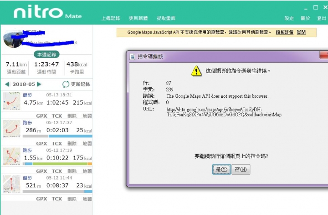Open map thumbnail of 05-12 17:19 activity
Viewport: 328px width, 215px height.
(x=11, y=156)
